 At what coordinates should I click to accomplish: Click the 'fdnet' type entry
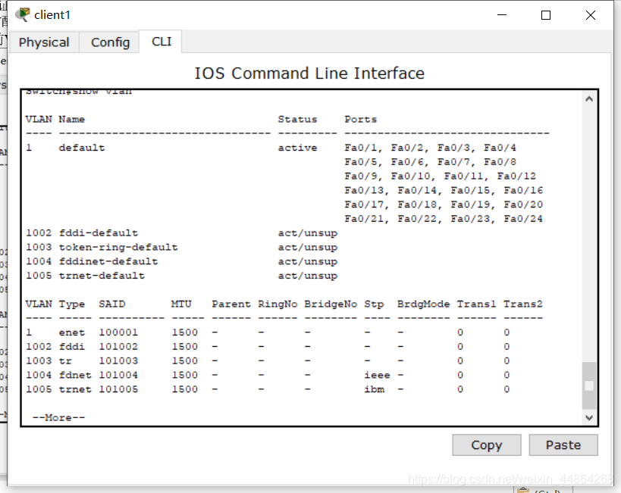pyautogui.click(x=75, y=375)
